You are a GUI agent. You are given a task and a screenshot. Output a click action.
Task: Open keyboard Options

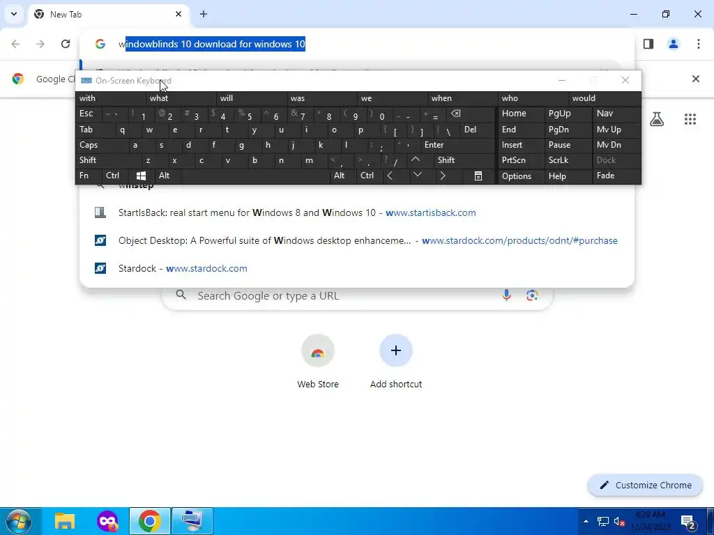520,176
